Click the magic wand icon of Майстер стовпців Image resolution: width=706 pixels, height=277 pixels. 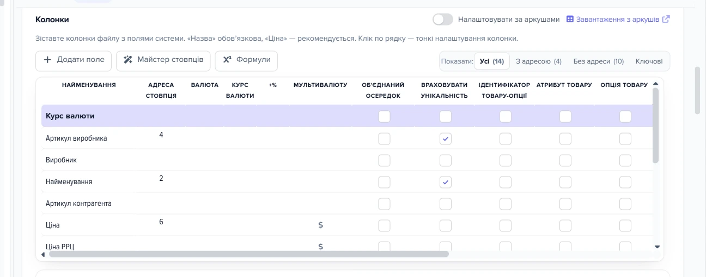pos(128,60)
